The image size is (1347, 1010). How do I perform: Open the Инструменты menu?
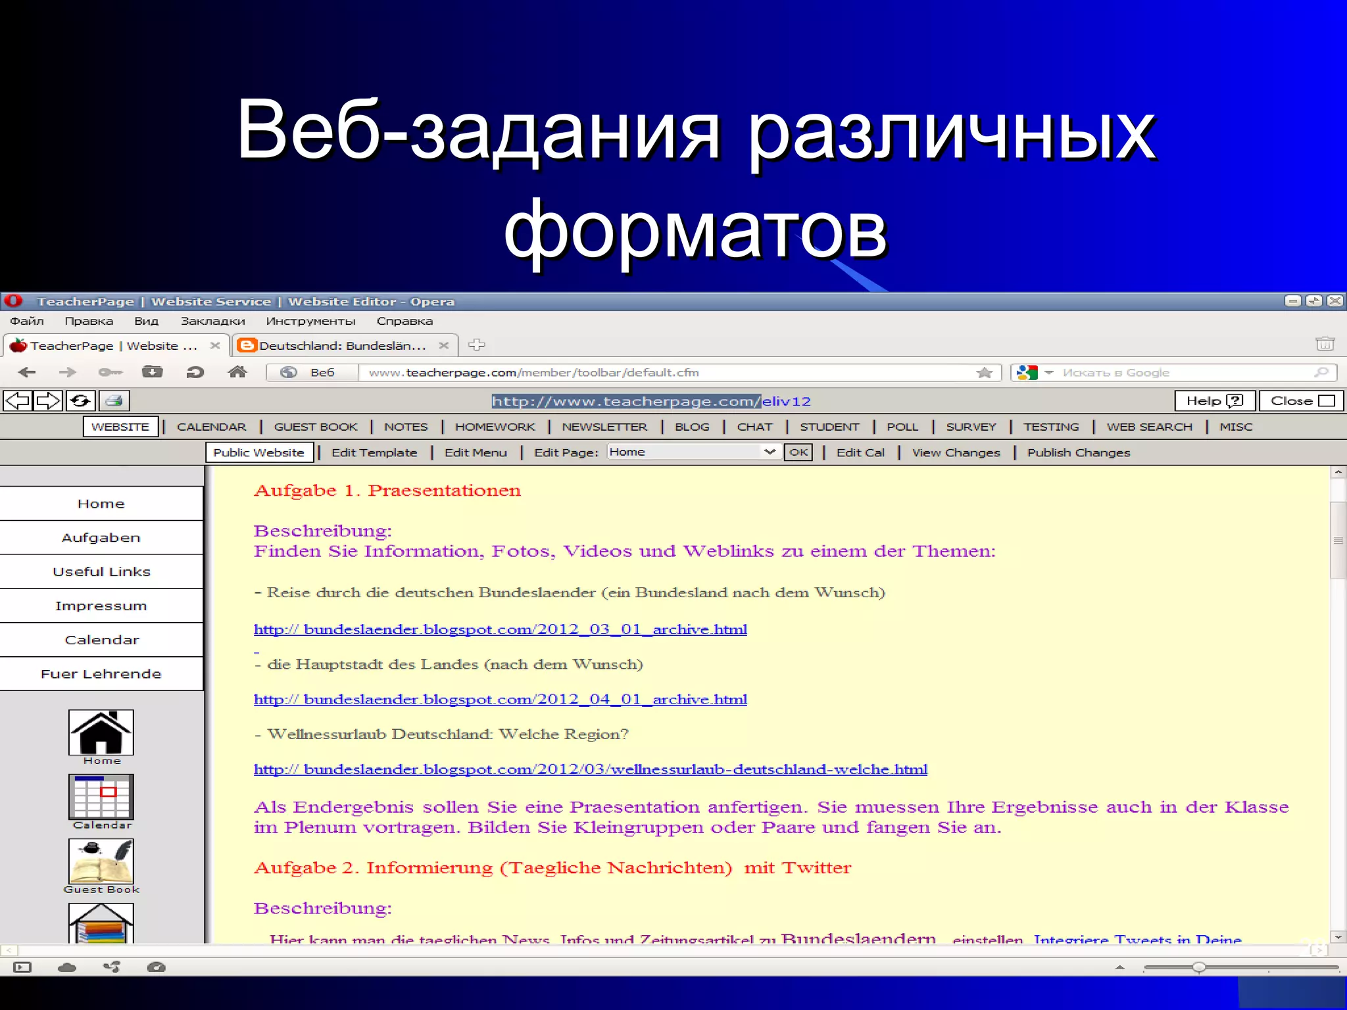310,321
